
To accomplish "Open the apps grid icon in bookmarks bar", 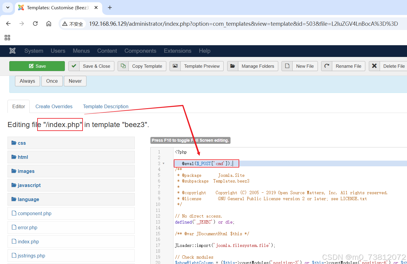I will point(8,37).
